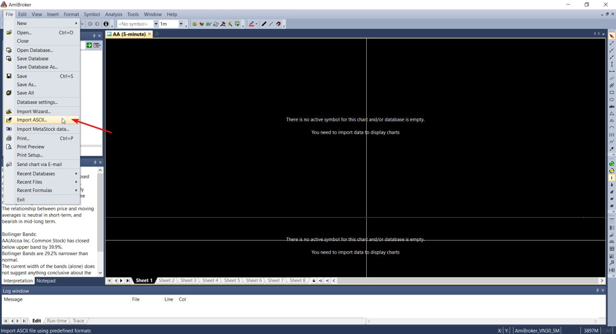Open the flag filter dropdown in symbol panel
The width and height of the screenshot is (616, 334).
(97, 45)
